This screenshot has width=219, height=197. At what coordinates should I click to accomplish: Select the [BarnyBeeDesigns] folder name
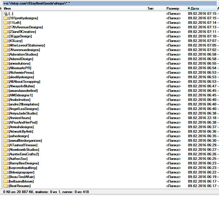click(x=24, y=163)
